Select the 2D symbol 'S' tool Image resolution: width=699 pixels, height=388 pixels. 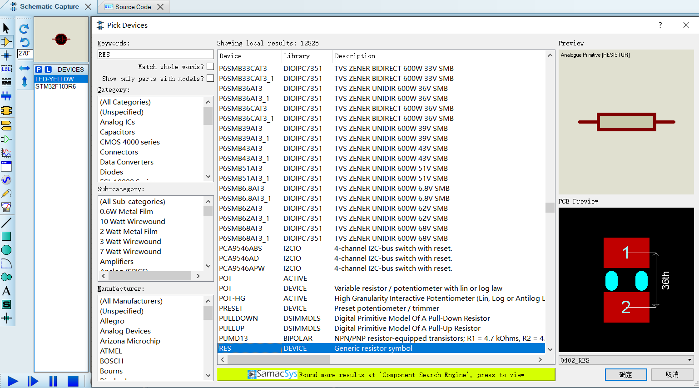click(6, 304)
